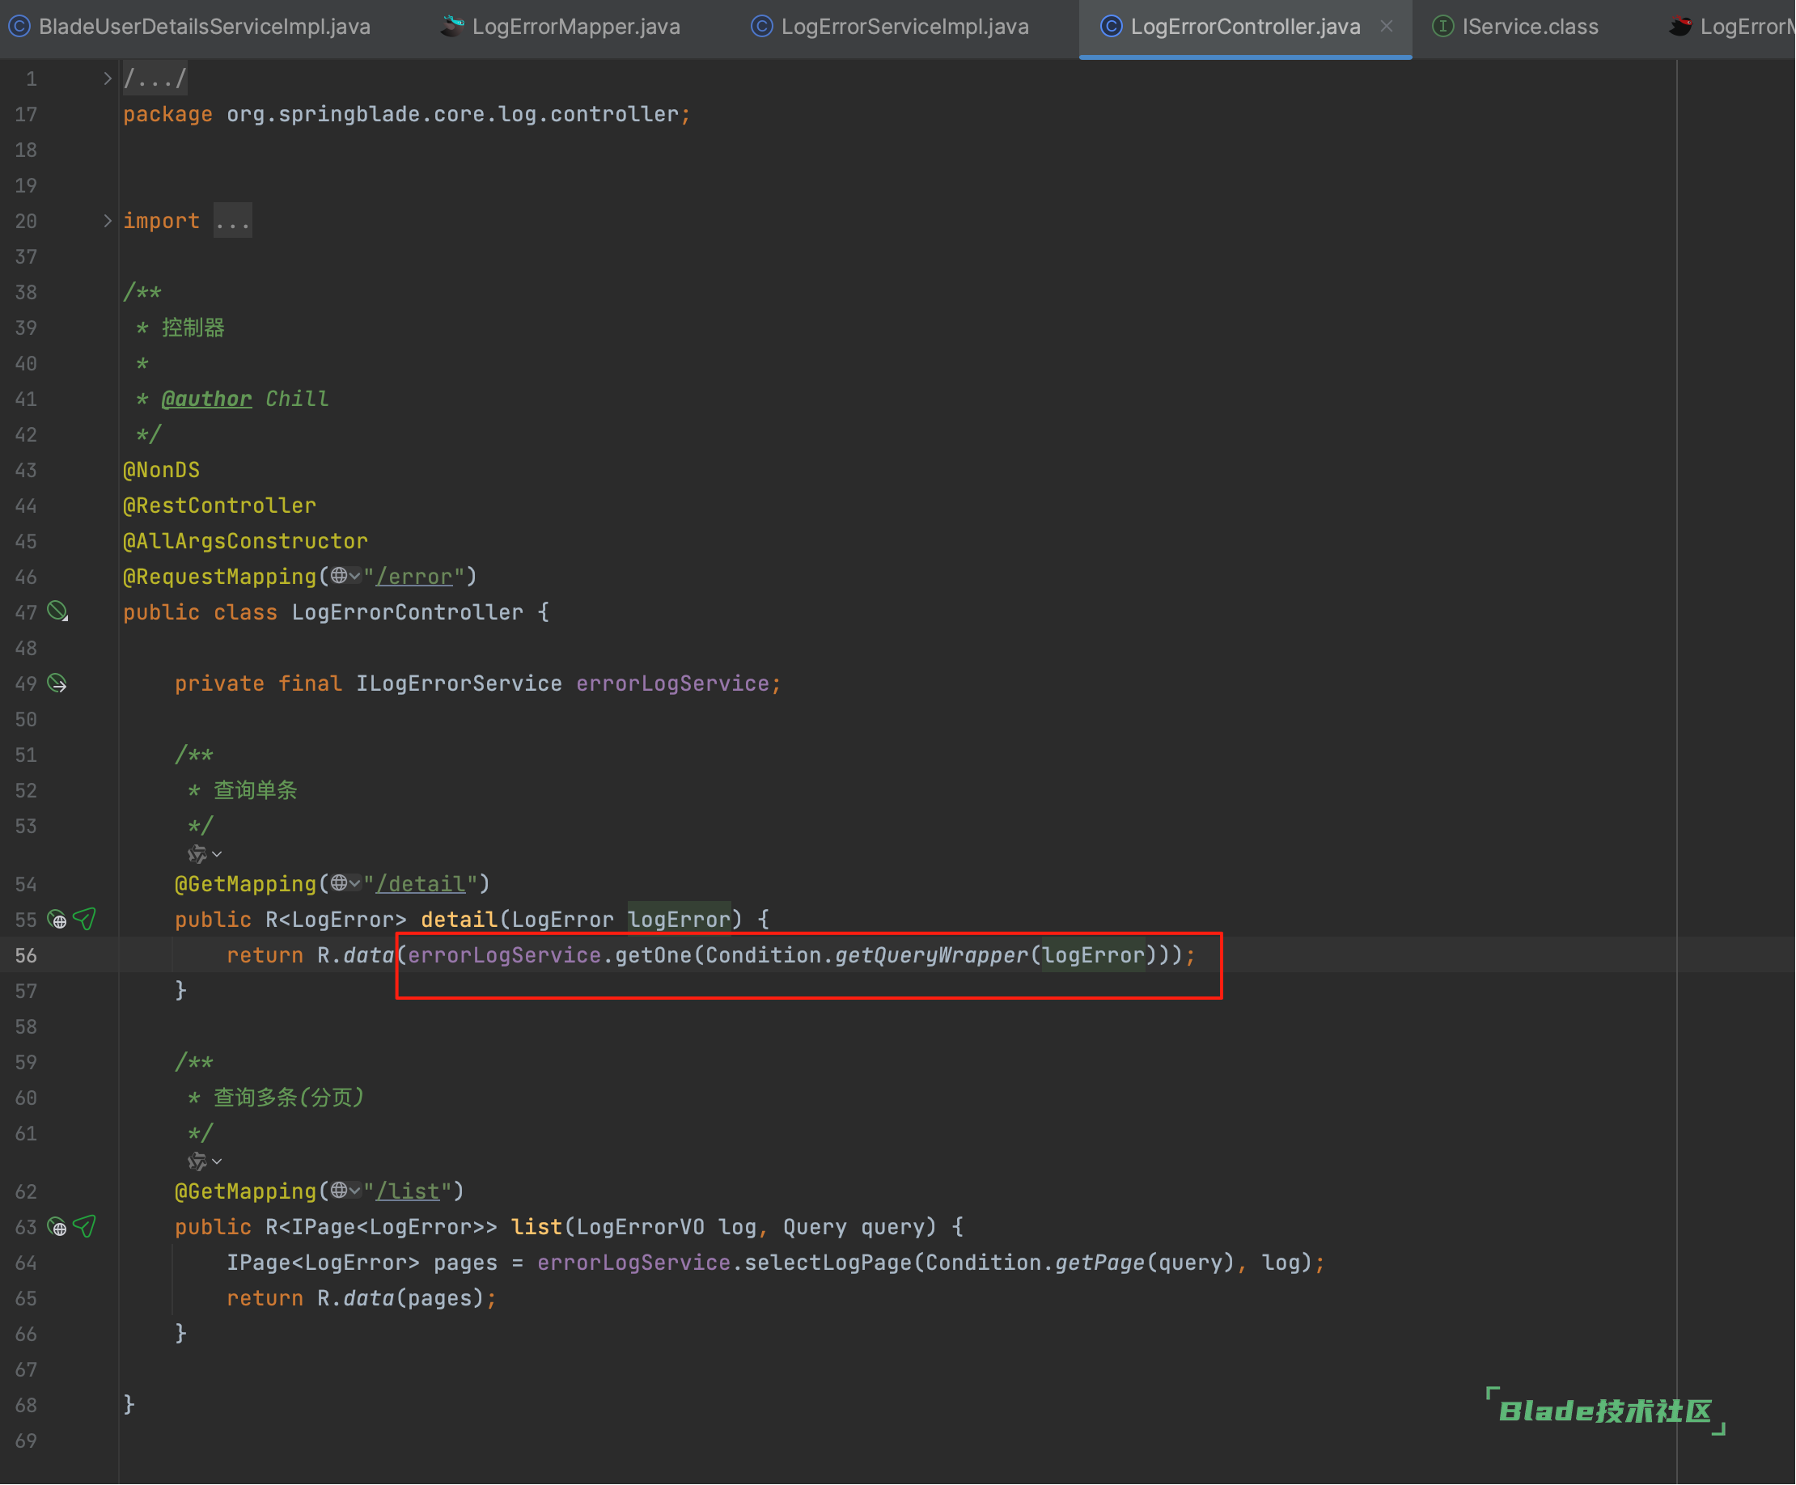The image size is (1796, 1485).
Task: Open the LogErrorMapper.java tab
Action: click(x=561, y=27)
